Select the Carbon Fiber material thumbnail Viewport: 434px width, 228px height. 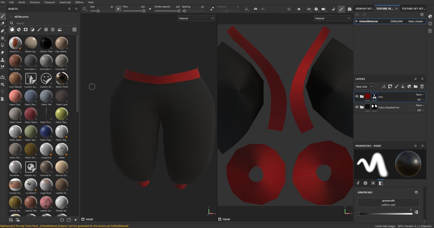(x=46, y=43)
